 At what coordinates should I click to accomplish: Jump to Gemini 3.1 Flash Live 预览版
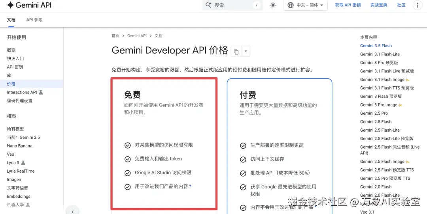click(387, 71)
